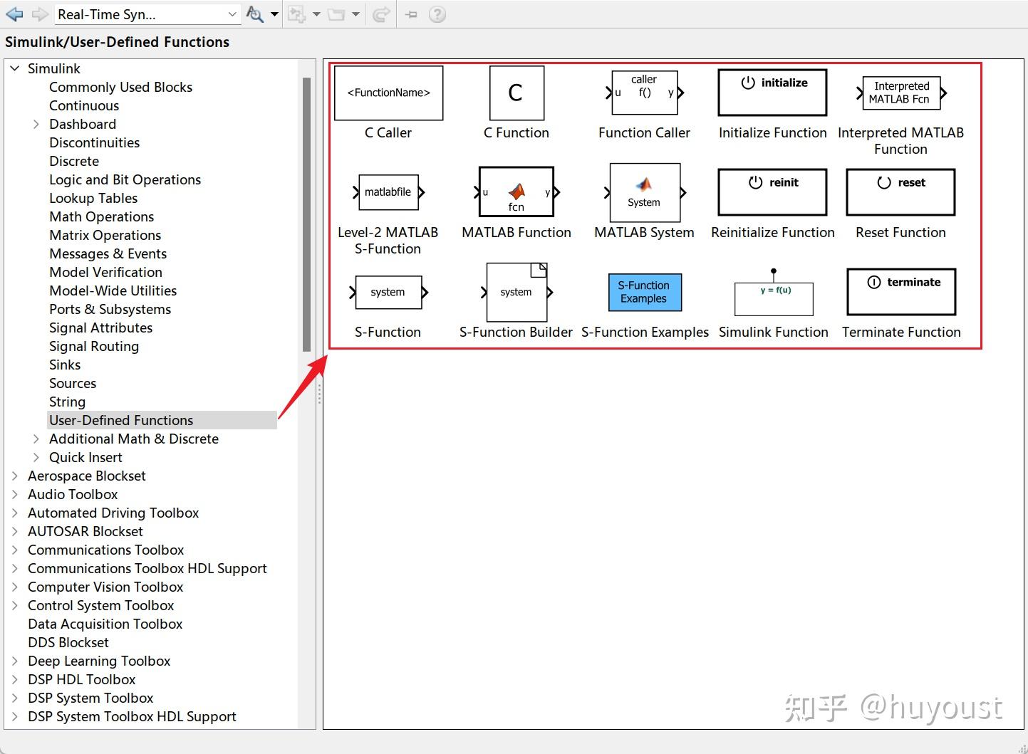1028x754 pixels.
Task: Expand the Dashboard category
Action: pyautogui.click(x=36, y=124)
